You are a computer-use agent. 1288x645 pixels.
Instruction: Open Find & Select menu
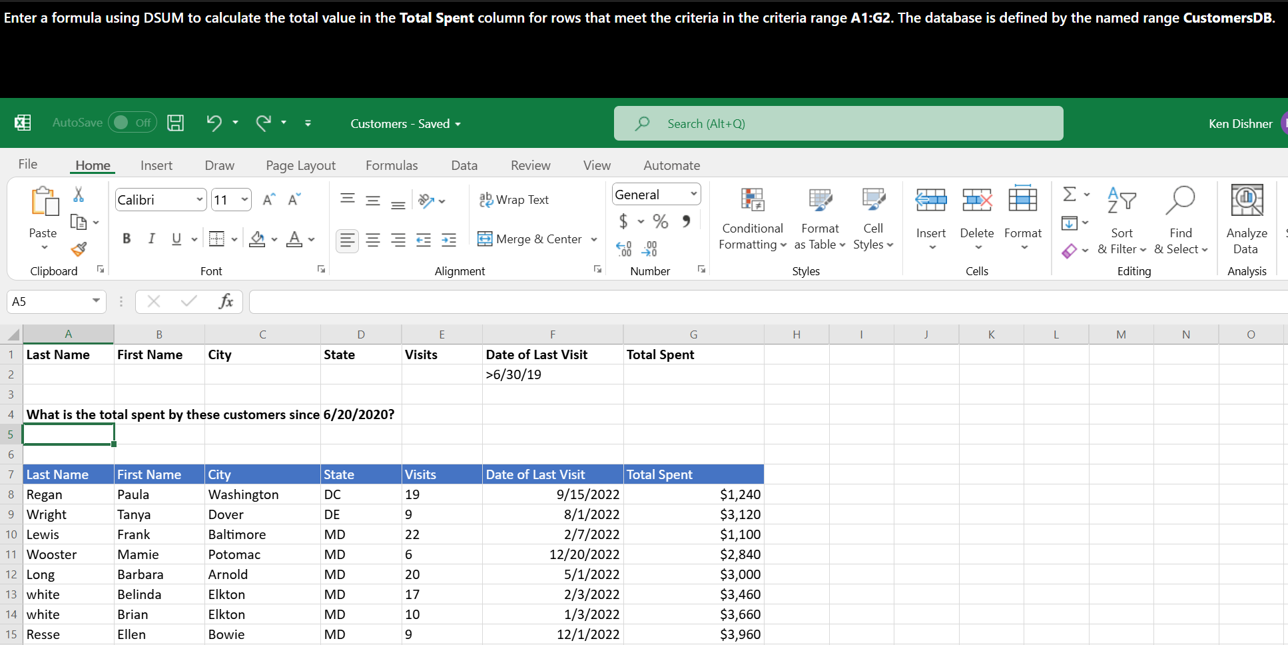click(1181, 221)
